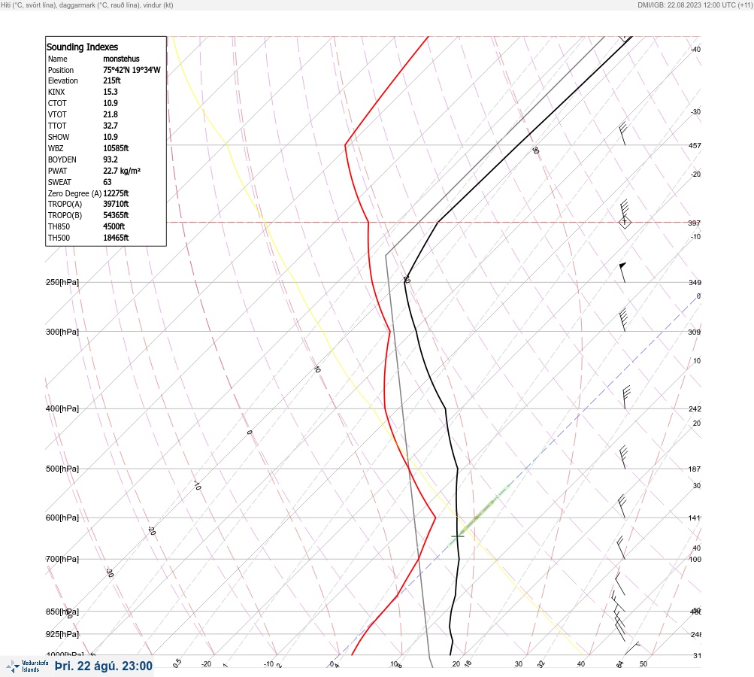Click the 457 height label on right axis
This screenshot has height=677, width=754.
coord(695,145)
